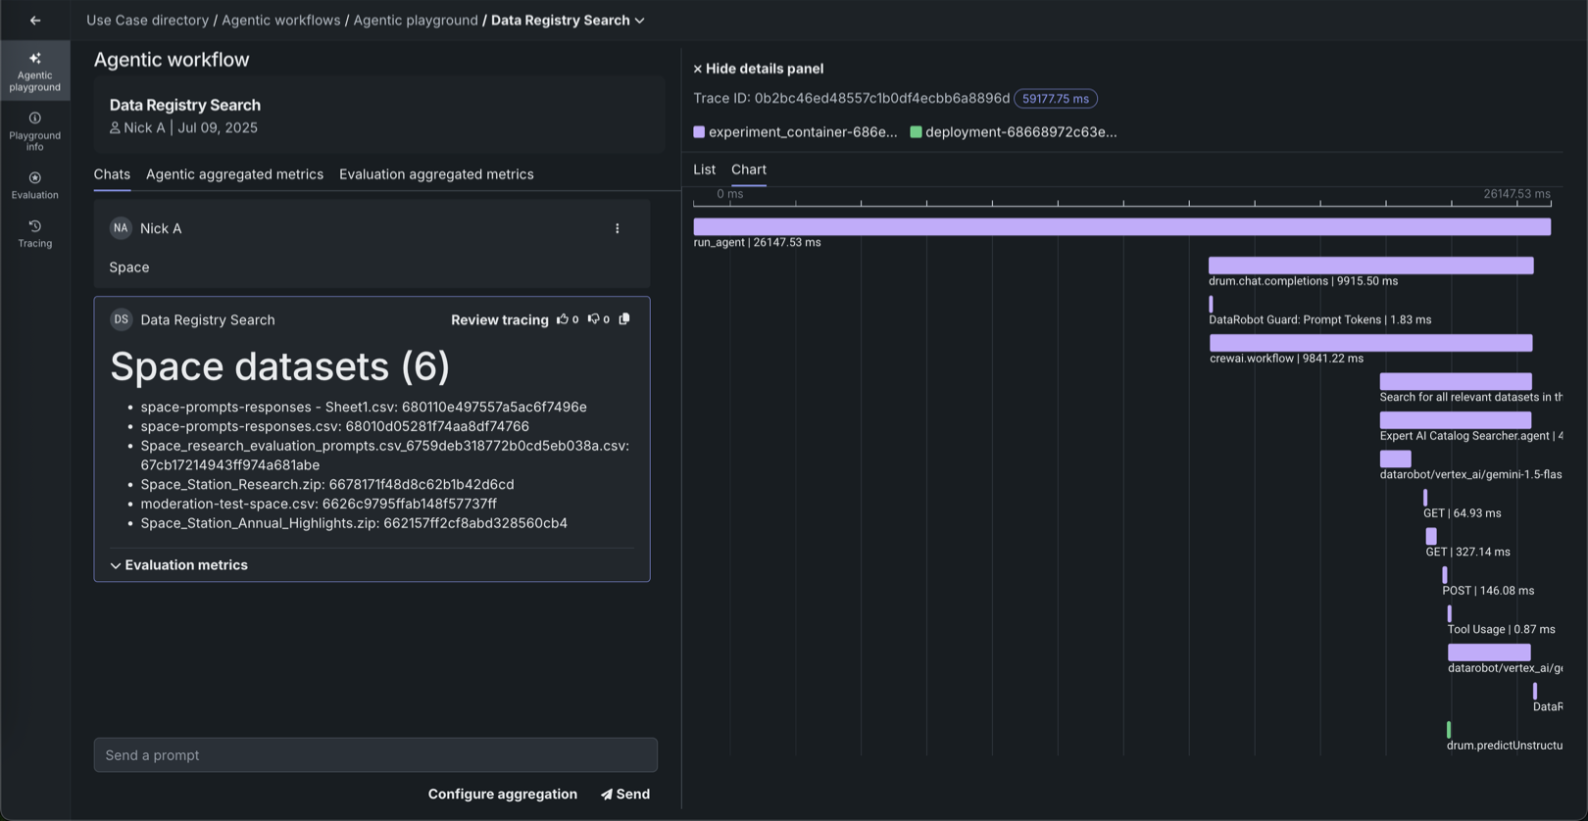Switch to Agentic aggregated metrics tab
The height and width of the screenshot is (821, 1588).
[x=234, y=174]
